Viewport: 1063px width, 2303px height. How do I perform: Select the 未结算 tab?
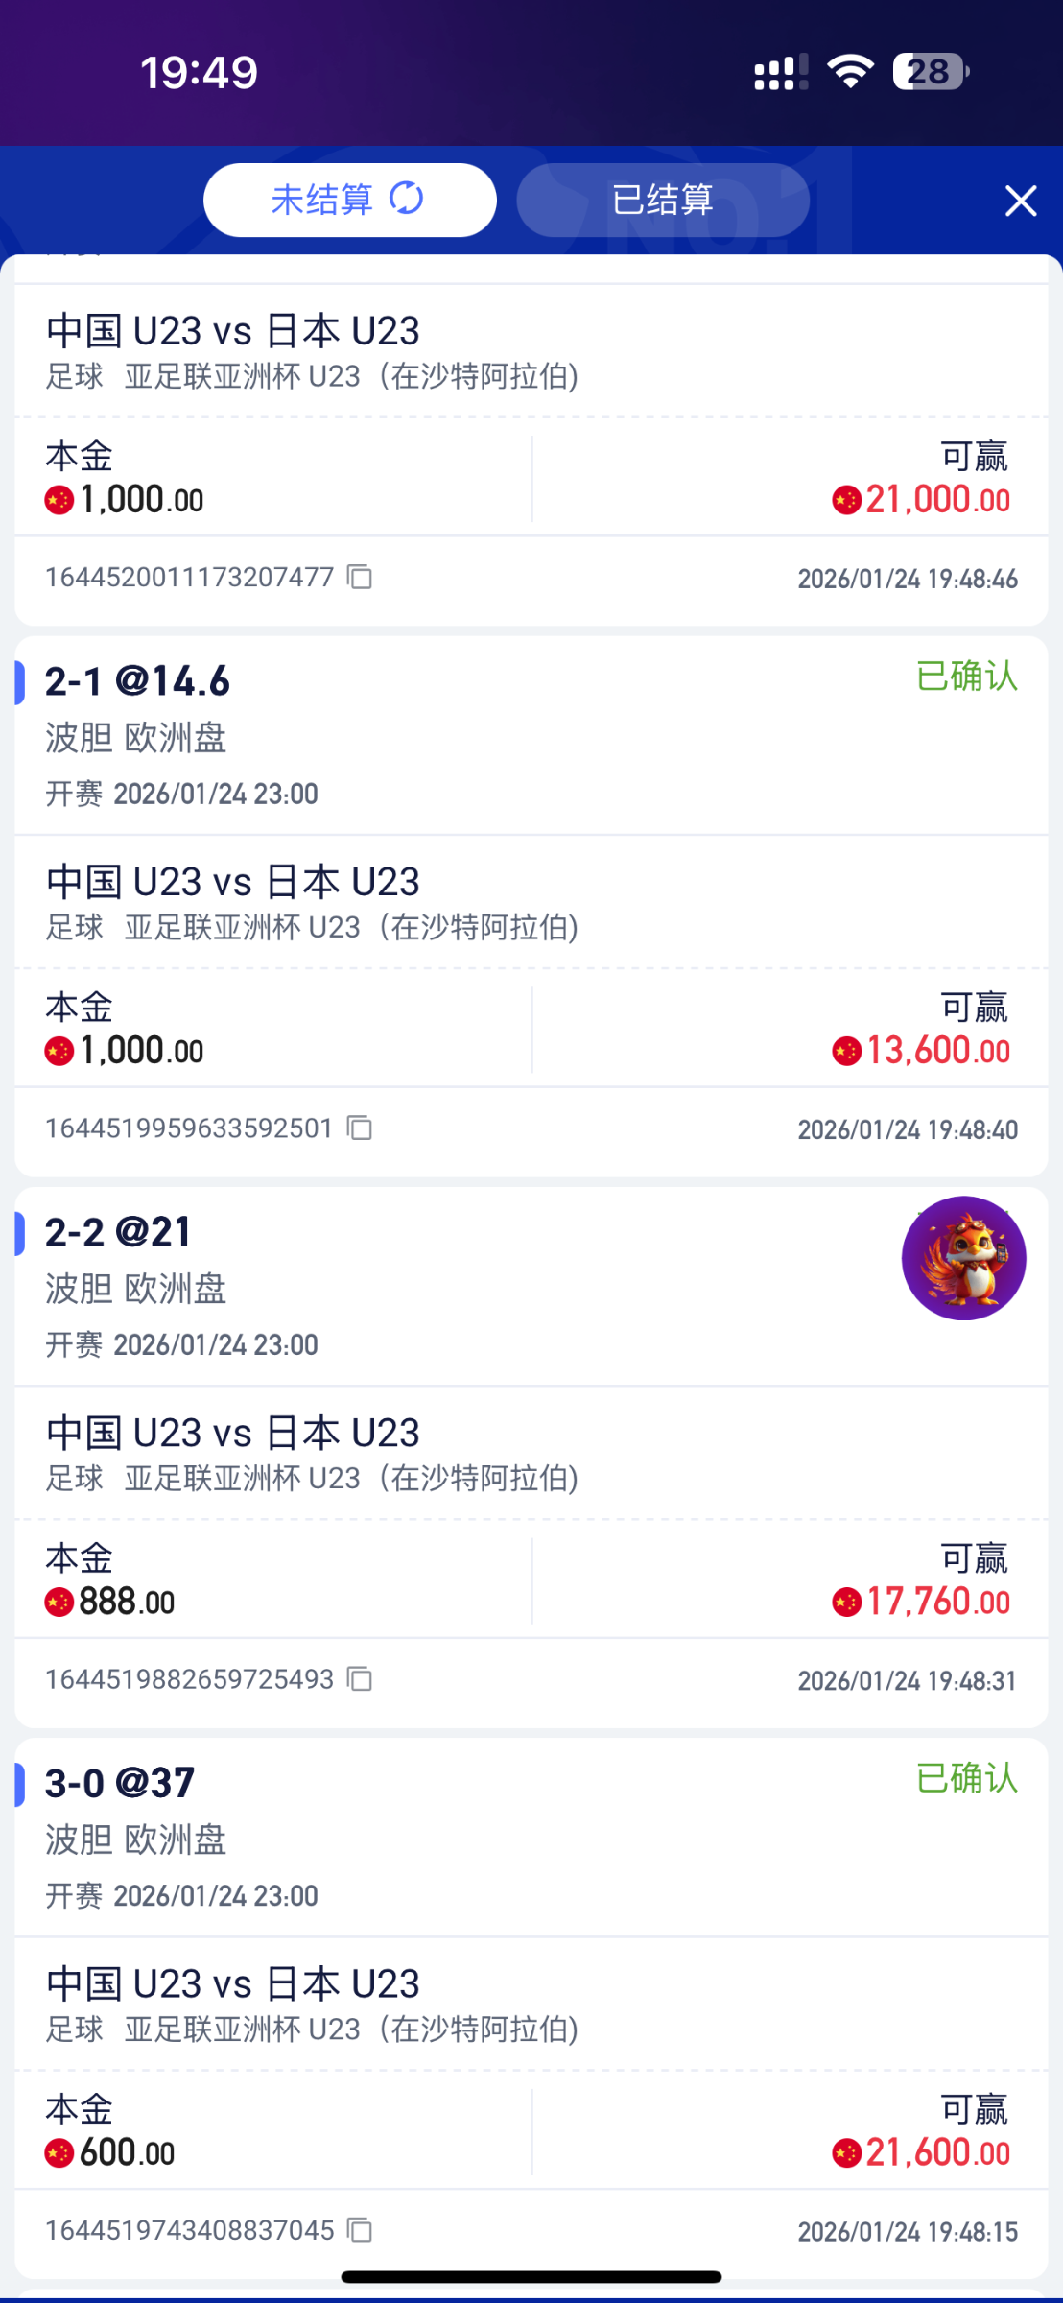(322, 200)
